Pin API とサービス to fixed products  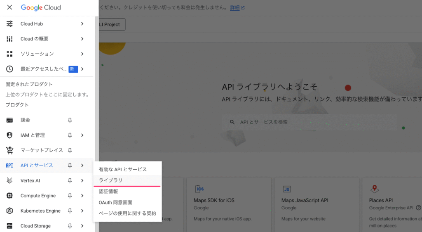70,166
